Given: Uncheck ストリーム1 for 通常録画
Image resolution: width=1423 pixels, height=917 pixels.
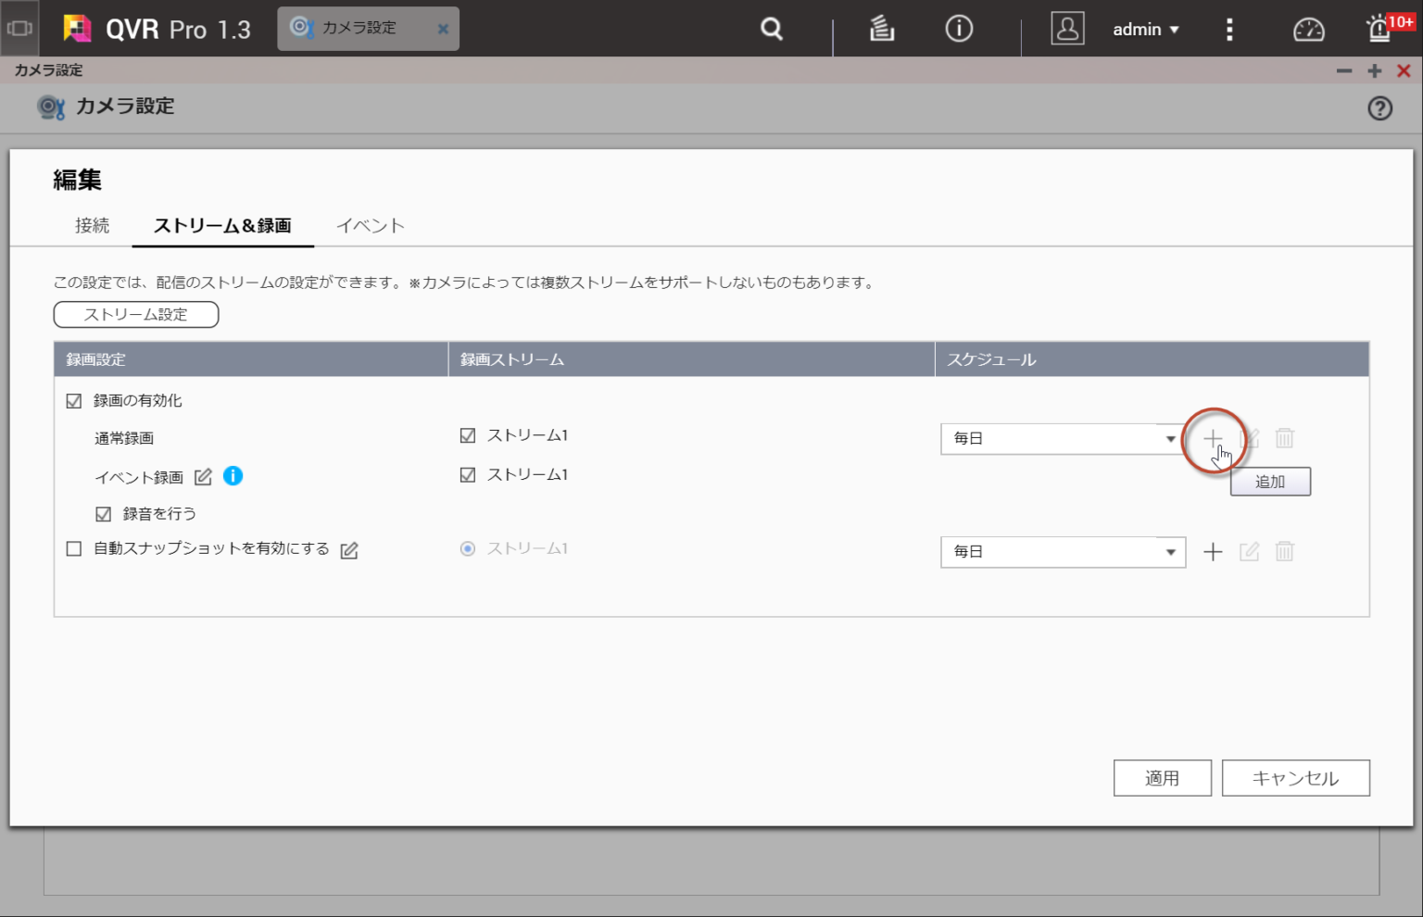Looking at the screenshot, I should click(468, 435).
